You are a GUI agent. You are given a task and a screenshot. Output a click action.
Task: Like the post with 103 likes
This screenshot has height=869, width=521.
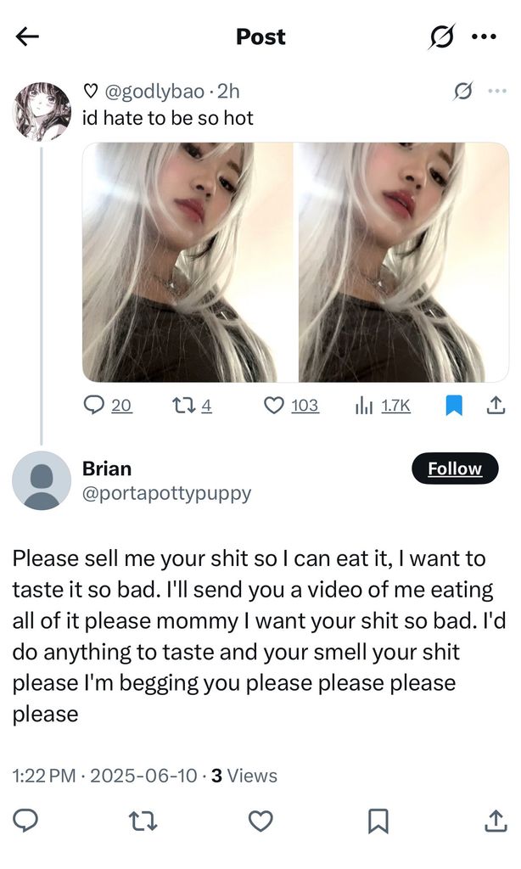click(x=274, y=406)
